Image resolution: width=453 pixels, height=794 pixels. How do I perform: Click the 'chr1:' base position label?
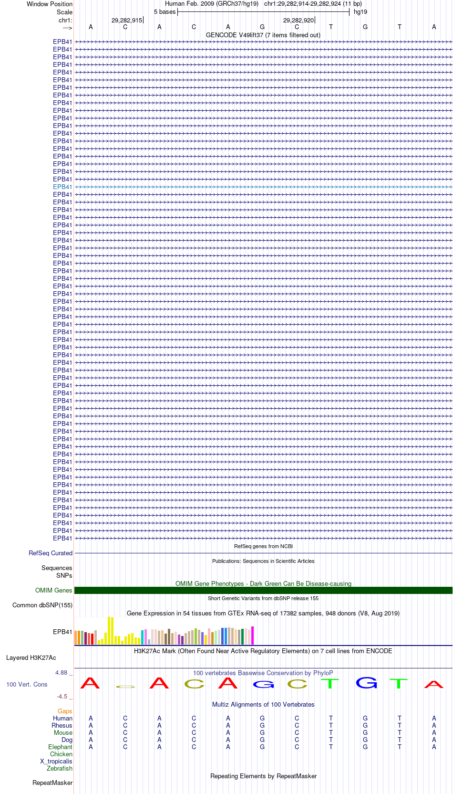coord(65,20)
